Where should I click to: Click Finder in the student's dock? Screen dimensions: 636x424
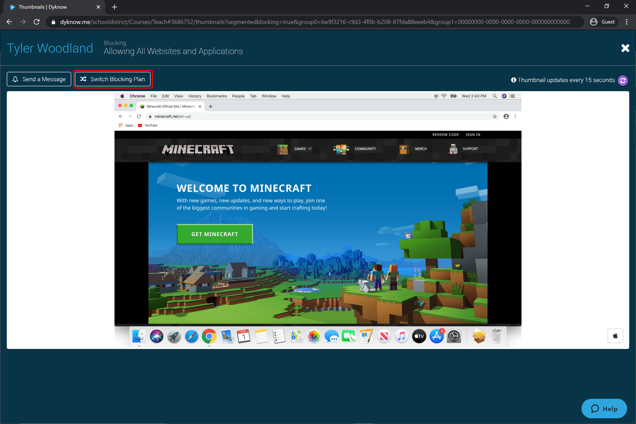[x=139, y=336]
